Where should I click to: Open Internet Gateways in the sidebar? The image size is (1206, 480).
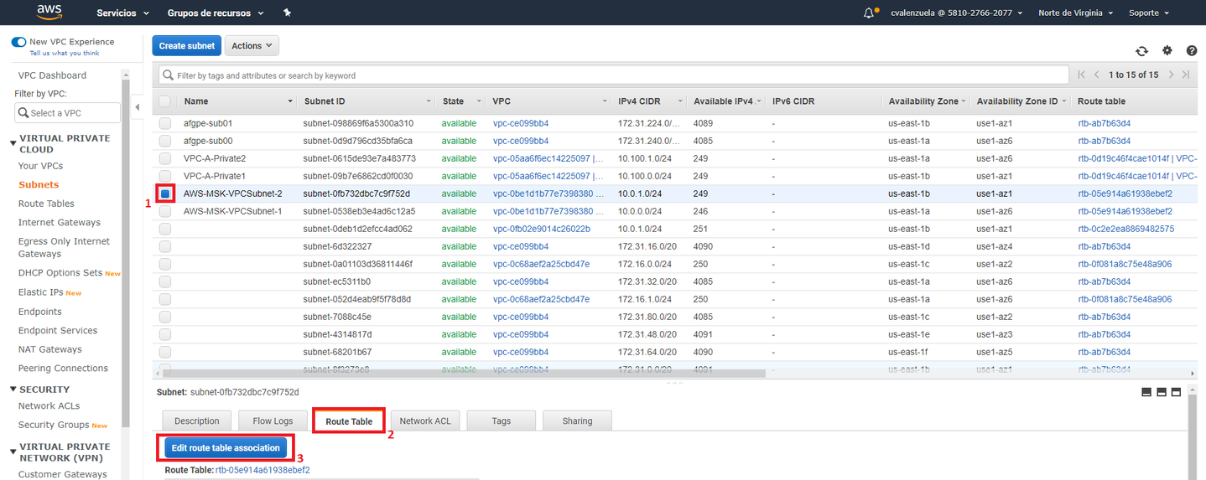click(x=60, y=222)
